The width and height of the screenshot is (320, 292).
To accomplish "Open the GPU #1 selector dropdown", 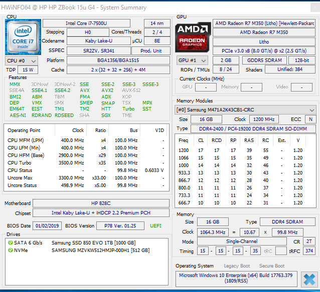I will point(192,60).
